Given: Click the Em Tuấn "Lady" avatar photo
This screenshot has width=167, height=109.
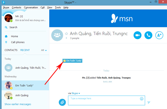Looking at the screenshot, I should click(8, 85).
